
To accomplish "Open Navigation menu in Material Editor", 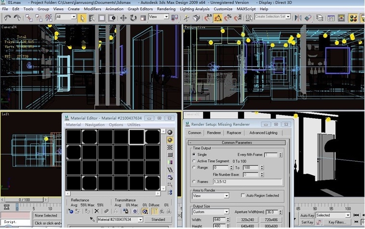I will click(95, 125).
